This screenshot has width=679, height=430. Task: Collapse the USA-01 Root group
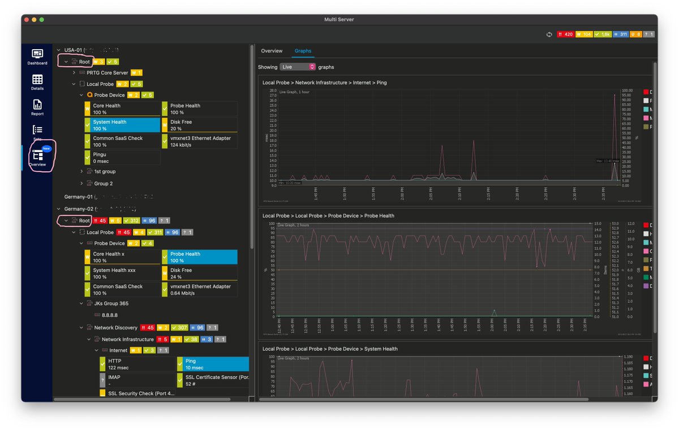point(66,61)
